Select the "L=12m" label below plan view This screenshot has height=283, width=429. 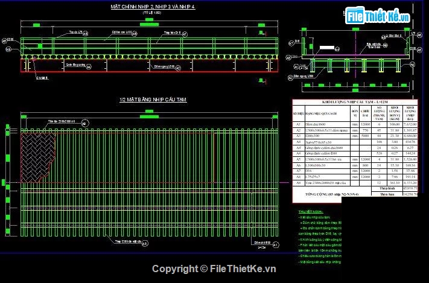point(261,247)
